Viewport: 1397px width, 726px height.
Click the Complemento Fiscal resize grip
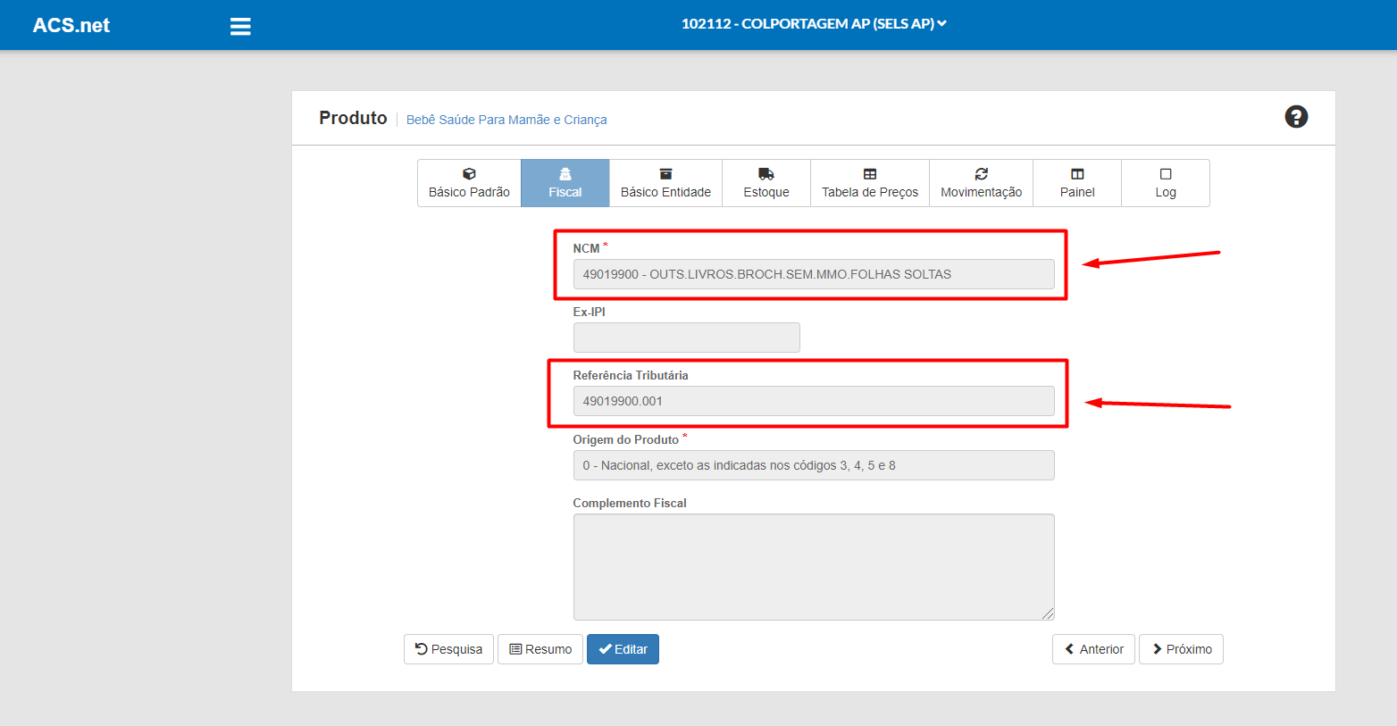pos(1048,613)
